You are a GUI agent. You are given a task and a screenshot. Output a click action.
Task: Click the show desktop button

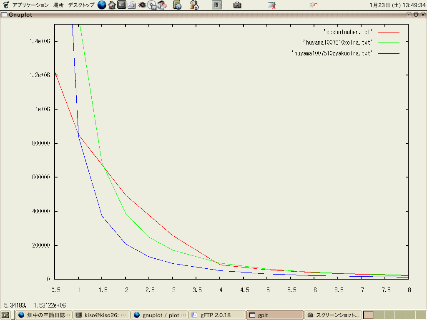tap(5, 315)
